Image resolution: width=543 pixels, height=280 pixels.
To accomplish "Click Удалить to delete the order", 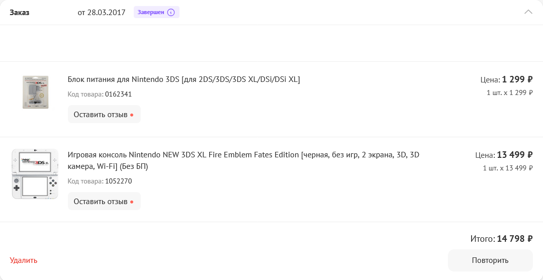I will (24, 260).
